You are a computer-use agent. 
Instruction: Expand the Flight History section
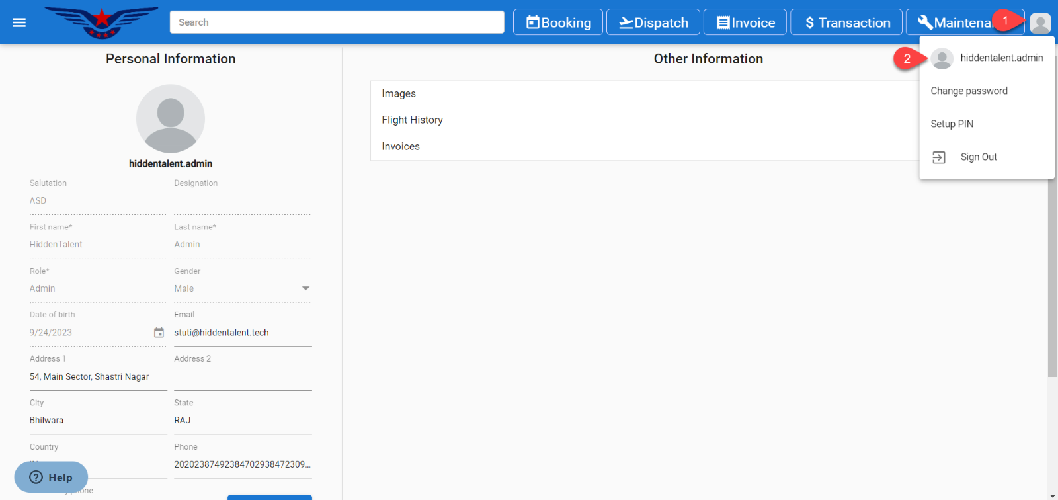(x=412, y=120)
